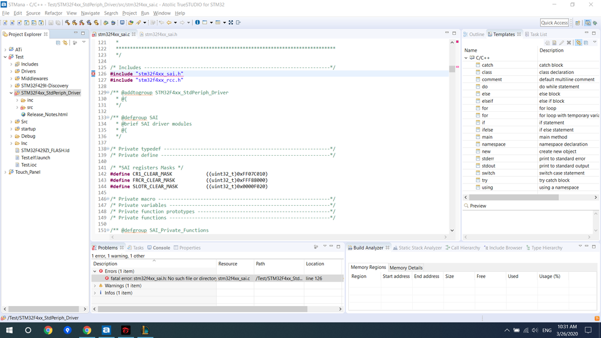601x338 pixels.
Task: Click the editor vertical scrollbar thumb
Action: 452,69
